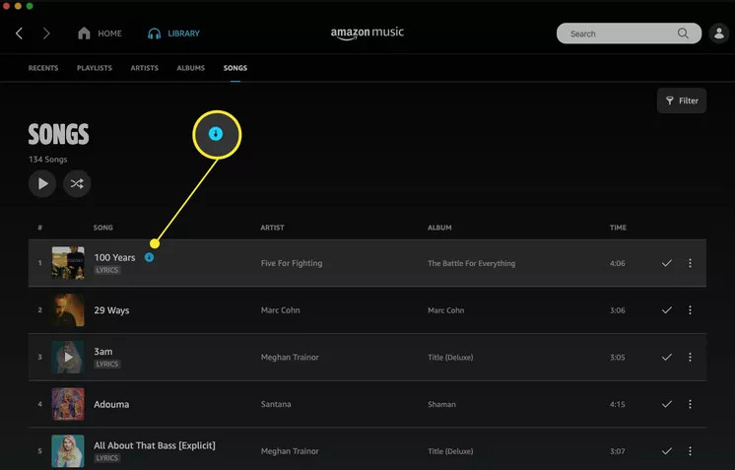Open artist Five For Fighting

(x=292, y=263)
